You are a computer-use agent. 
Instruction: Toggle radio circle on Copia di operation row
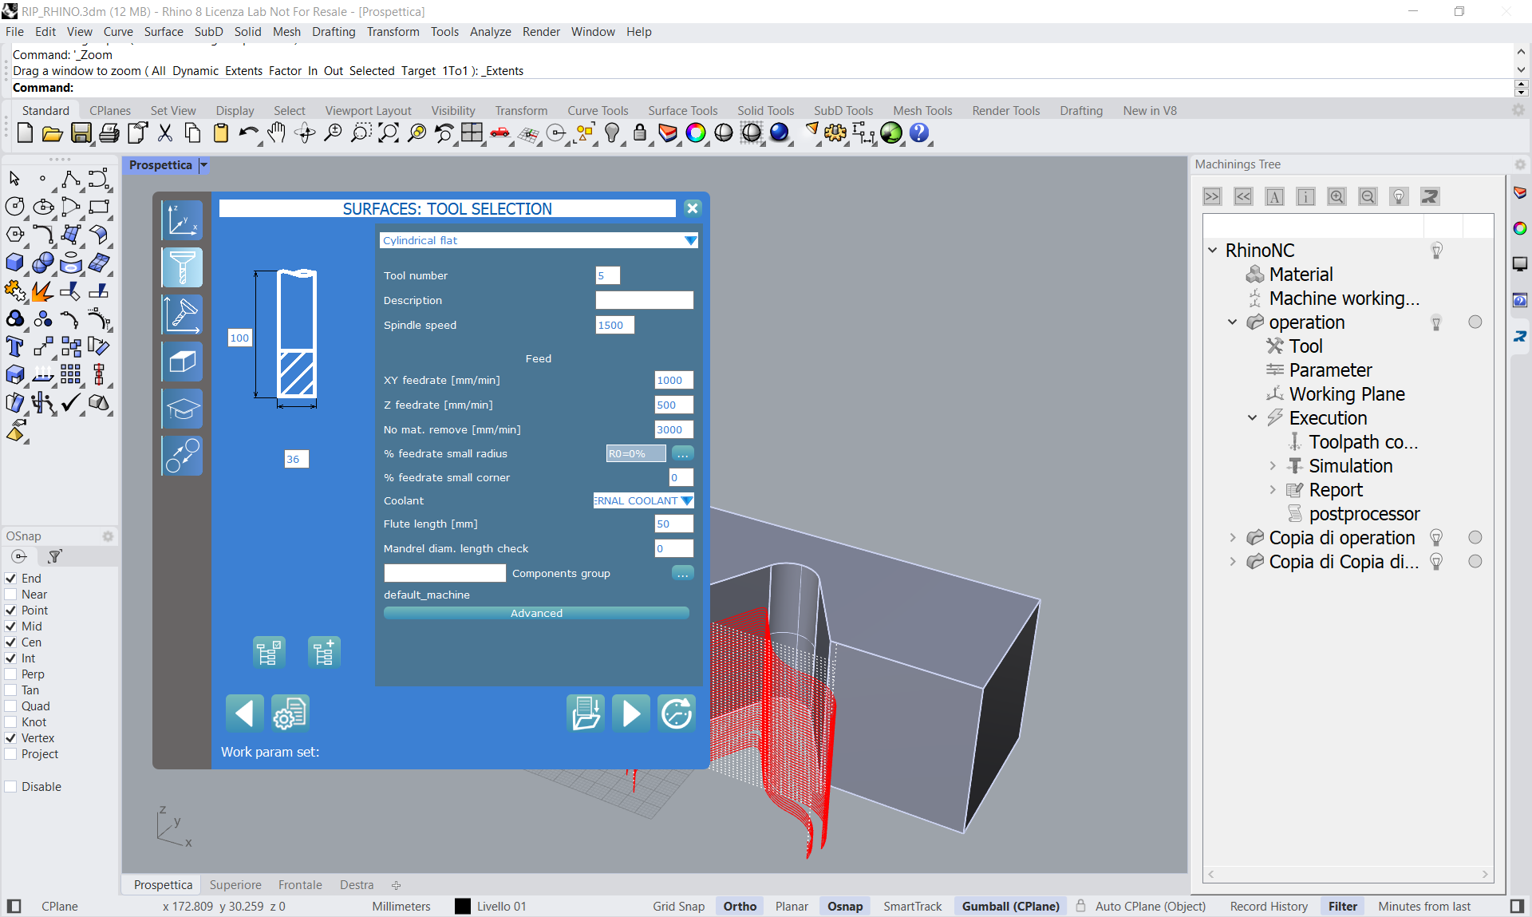1475,537
